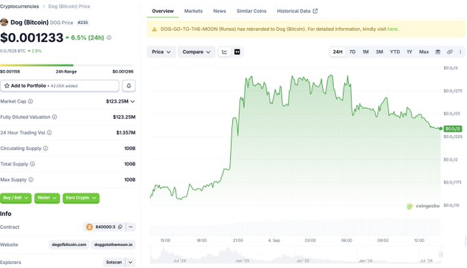Copy contract address icon
Viewport: 467px width, 268px height.
(120, 227)
